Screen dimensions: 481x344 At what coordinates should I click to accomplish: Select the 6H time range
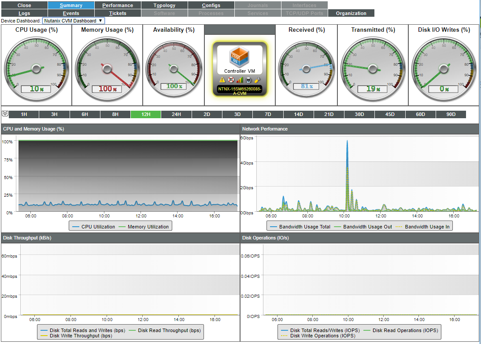tap(85, 114)
